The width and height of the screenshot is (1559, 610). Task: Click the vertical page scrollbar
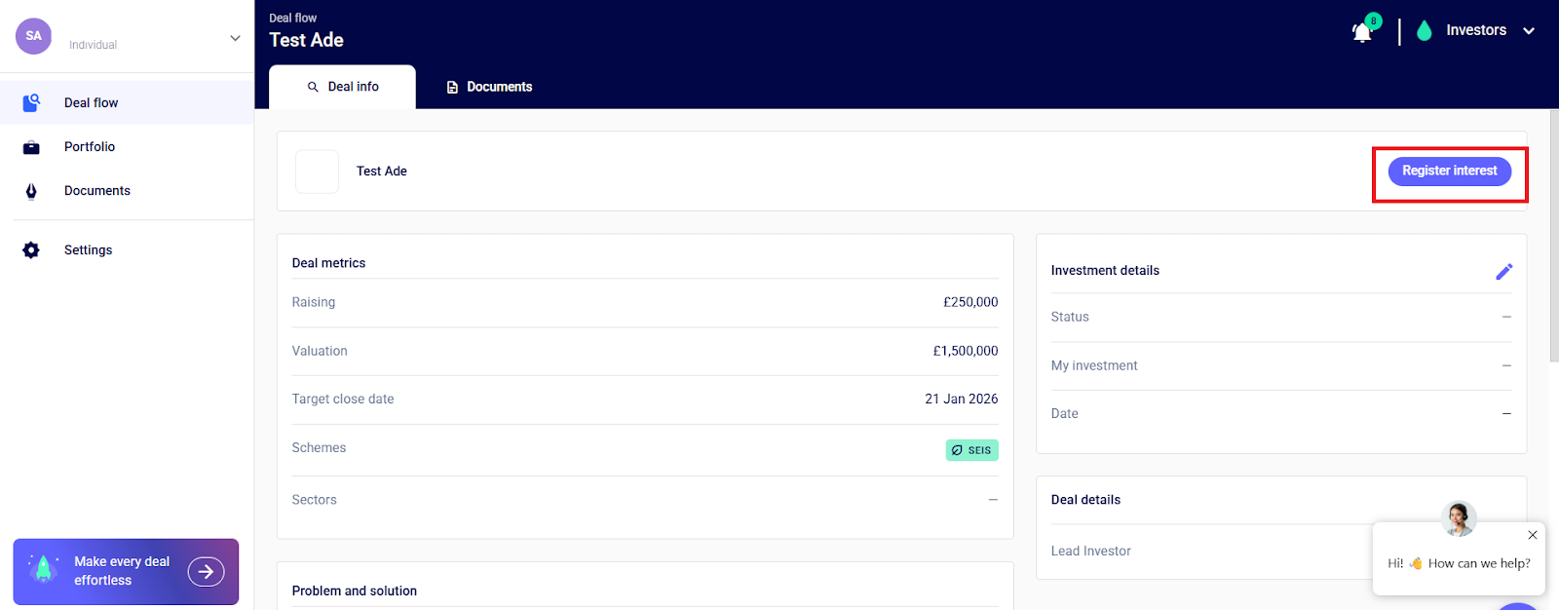pyautogui.click(x=1553, y=244)
